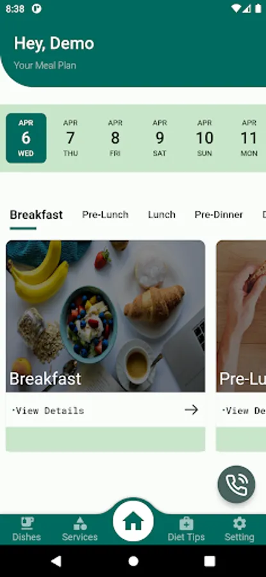Select the Pre-Lunch meal tab
Image resolution: width=266 pixels, height=577 pixels.
coord(105,215)
